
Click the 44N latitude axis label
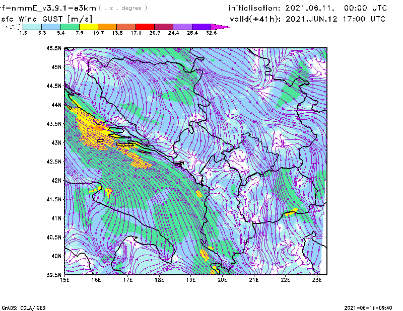(56, 105)
